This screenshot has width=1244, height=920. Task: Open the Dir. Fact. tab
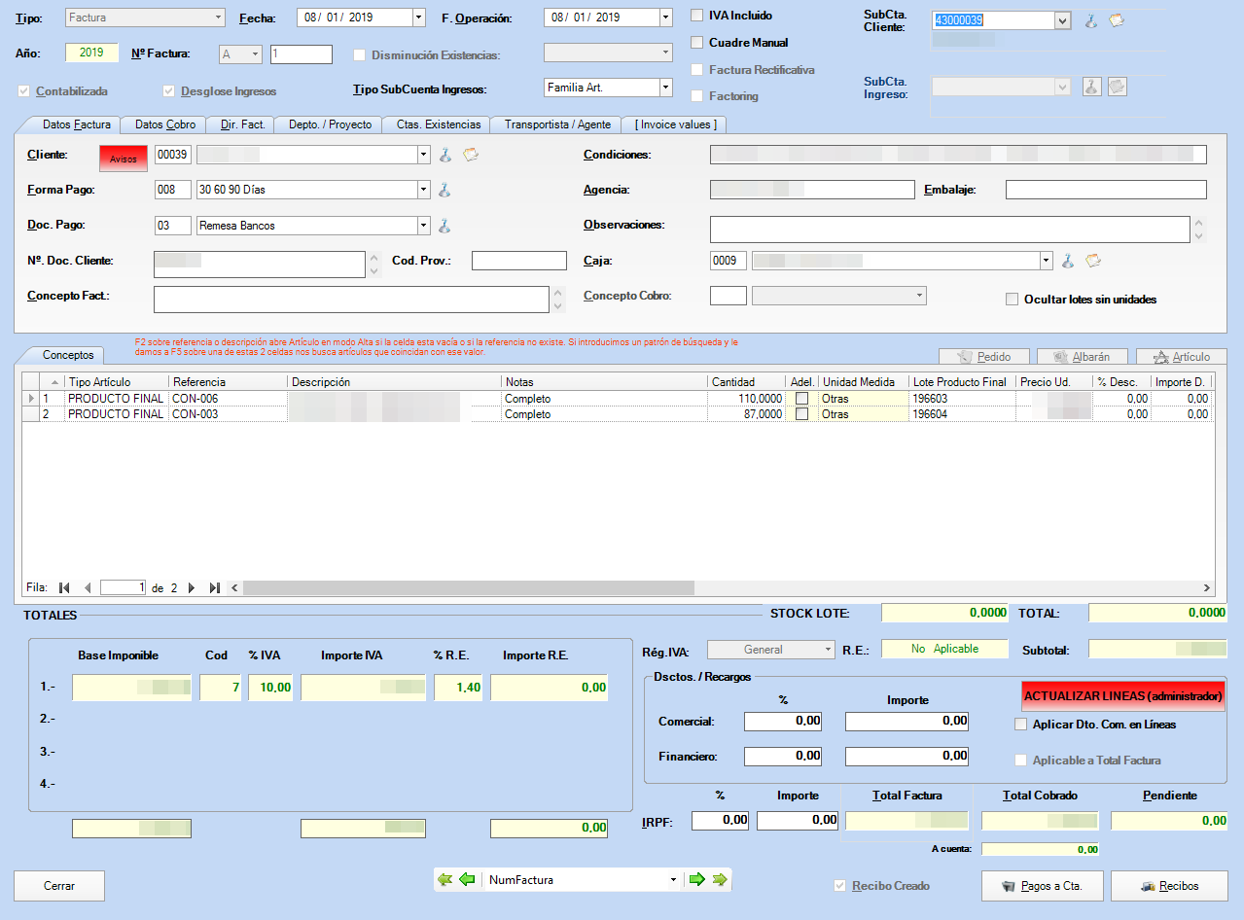242,124
